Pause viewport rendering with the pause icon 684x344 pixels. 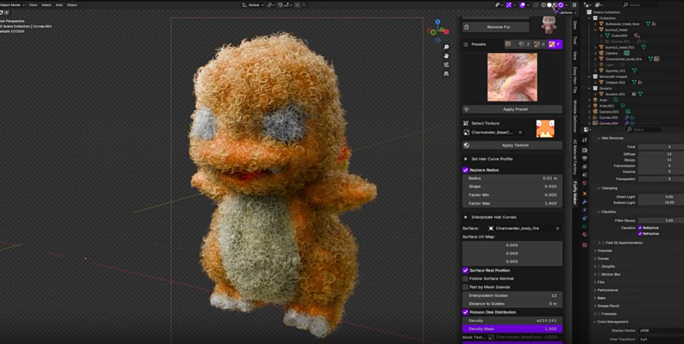click(x=574, y=5)
